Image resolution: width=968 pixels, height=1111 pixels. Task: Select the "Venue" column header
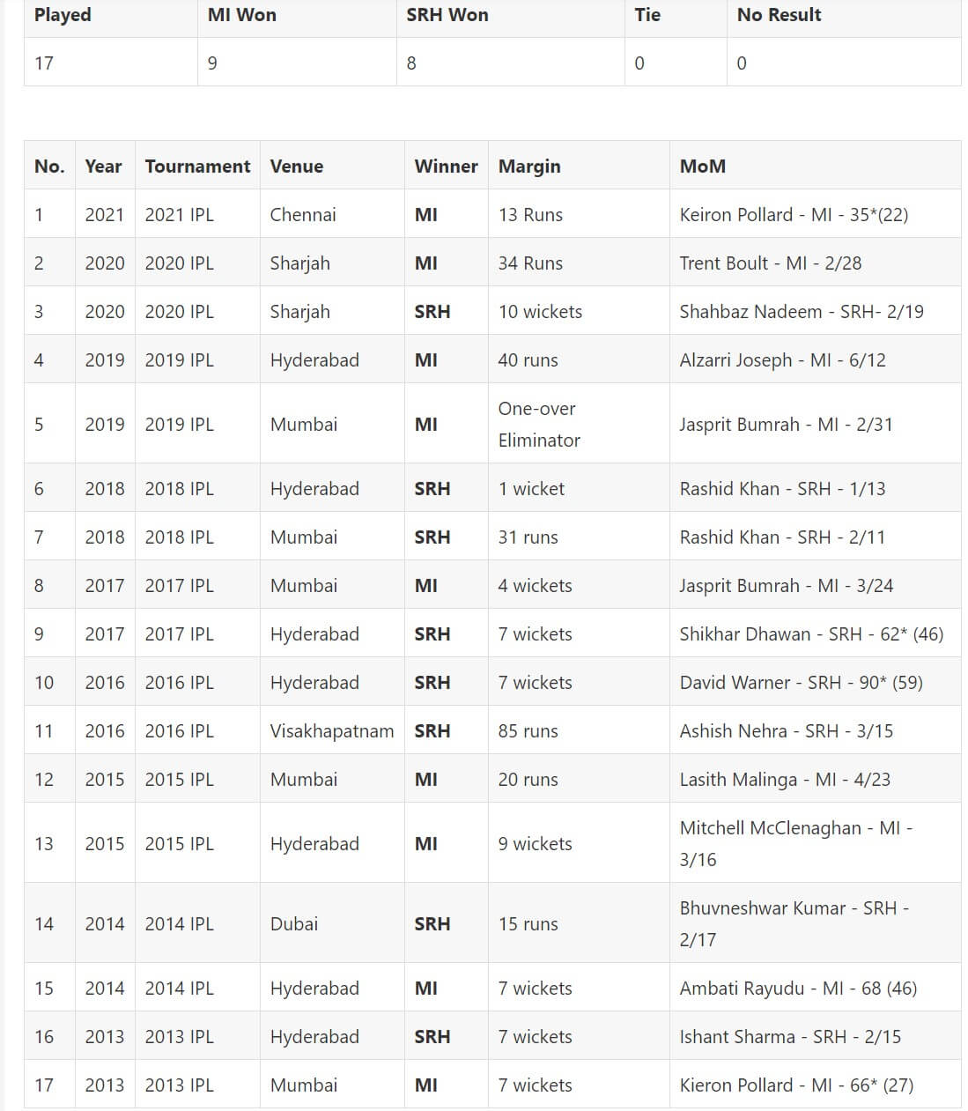332,166
